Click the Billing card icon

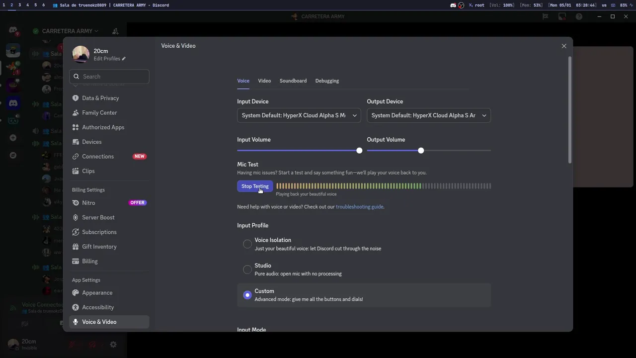click(76, 261)
